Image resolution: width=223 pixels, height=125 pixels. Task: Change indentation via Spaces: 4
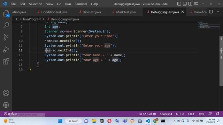(x=166, y=114)
